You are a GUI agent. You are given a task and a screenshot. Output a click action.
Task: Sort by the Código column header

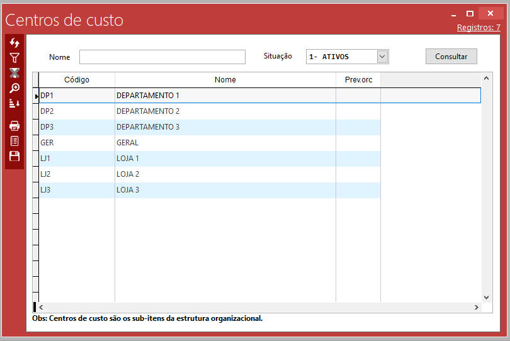(x=77, y=80)
